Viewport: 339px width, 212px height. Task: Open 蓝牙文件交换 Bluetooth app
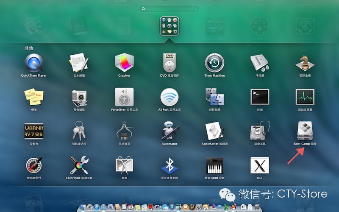[x=169, y=165]
